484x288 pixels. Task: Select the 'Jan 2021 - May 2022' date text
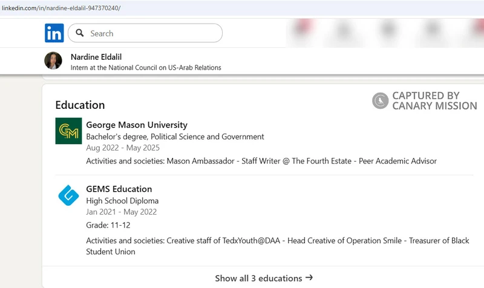coord(122,212)
